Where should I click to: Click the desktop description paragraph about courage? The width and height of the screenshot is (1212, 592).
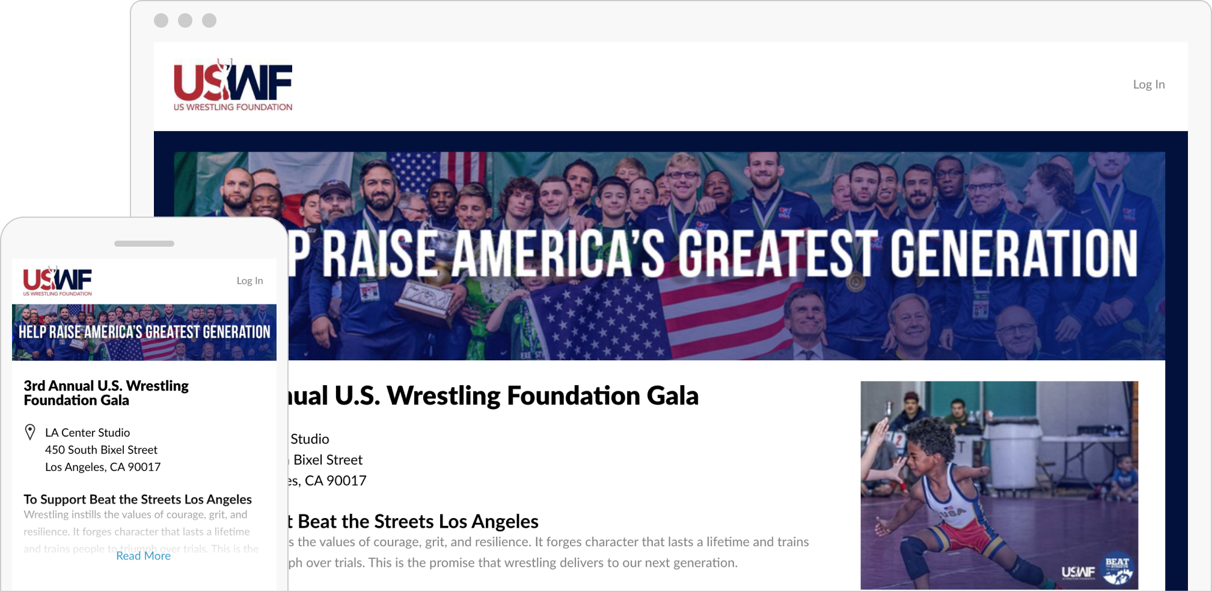(x=547, y=552)
